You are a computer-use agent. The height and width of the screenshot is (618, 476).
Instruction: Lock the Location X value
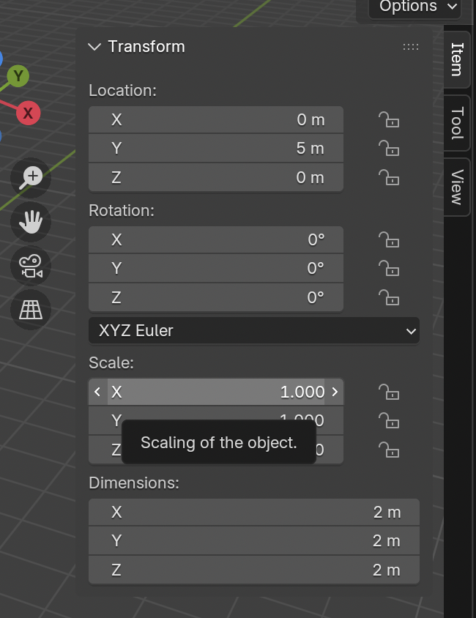[389, 120]
